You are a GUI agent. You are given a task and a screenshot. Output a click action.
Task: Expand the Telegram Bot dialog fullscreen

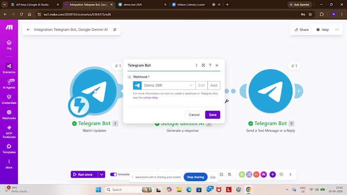tap(203, 65)
